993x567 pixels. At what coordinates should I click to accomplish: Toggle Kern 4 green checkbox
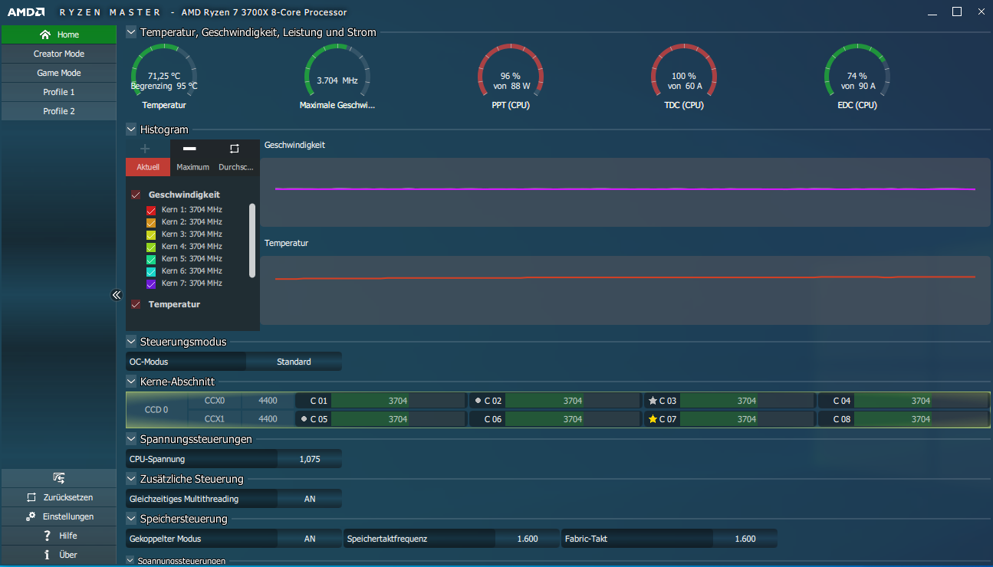click(151, 247)
